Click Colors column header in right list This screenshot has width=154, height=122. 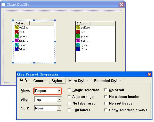click(83, 23)
